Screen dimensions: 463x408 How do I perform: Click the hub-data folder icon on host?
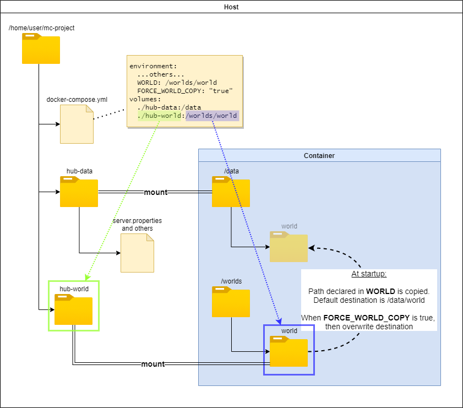(79, 192)
